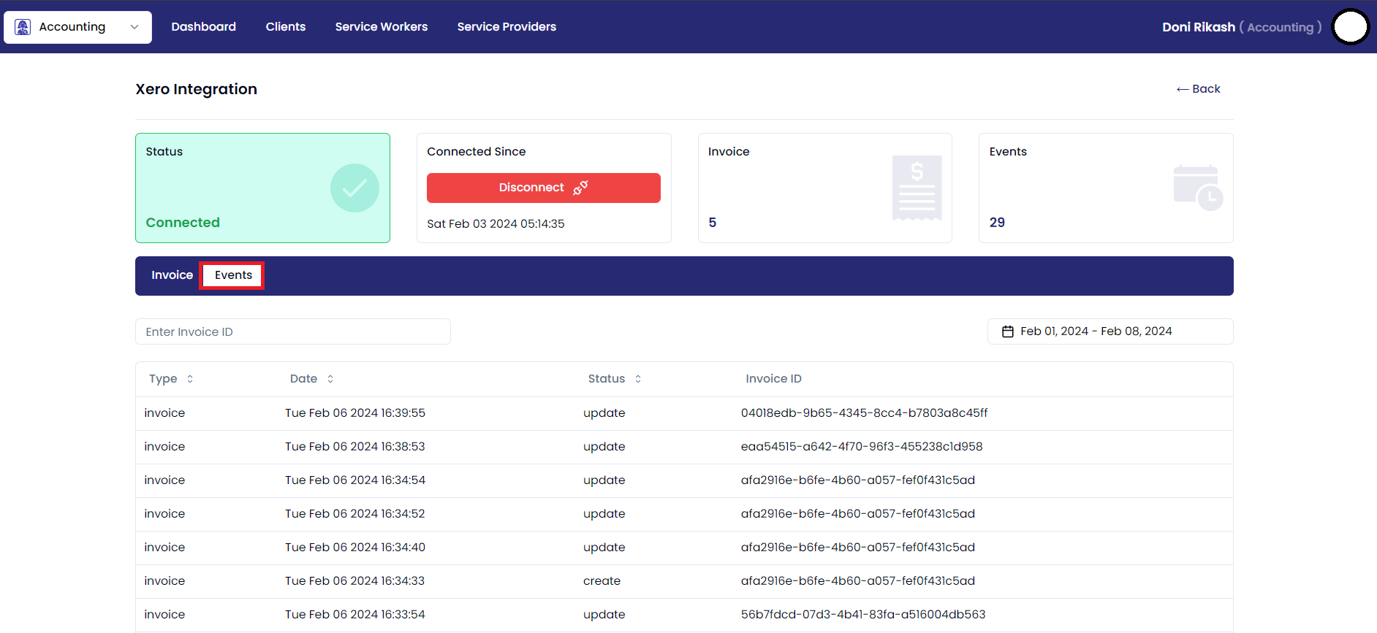
Task: Go to Service Workers page
Action: 381,27
